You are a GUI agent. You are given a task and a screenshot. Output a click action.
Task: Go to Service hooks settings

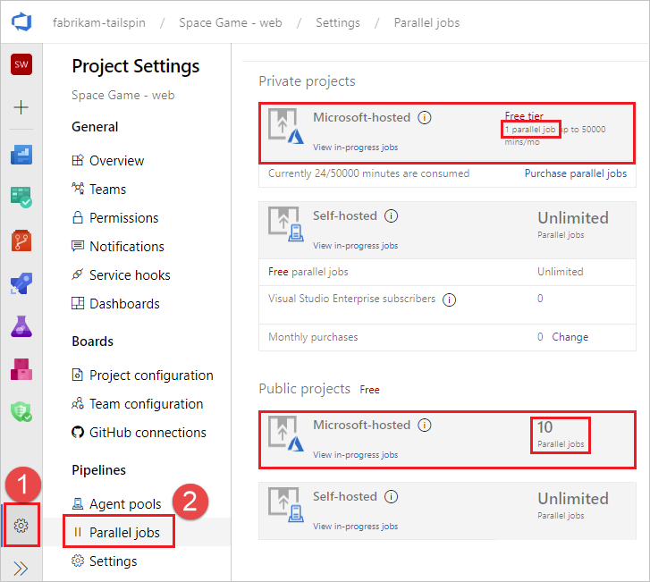(130, 275)
